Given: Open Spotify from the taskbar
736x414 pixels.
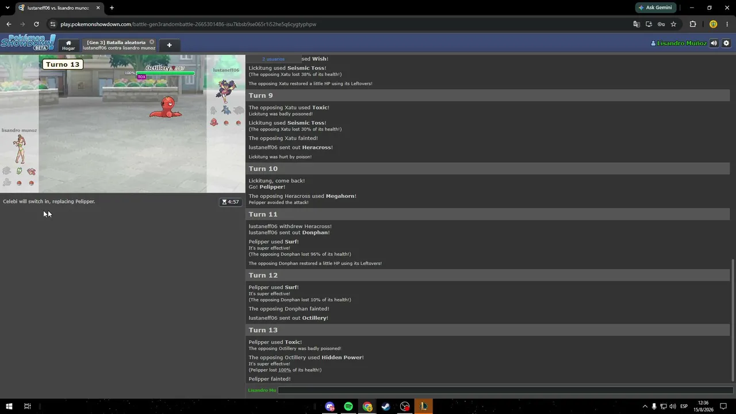Looking at the screenshot, I should [348, 407].
